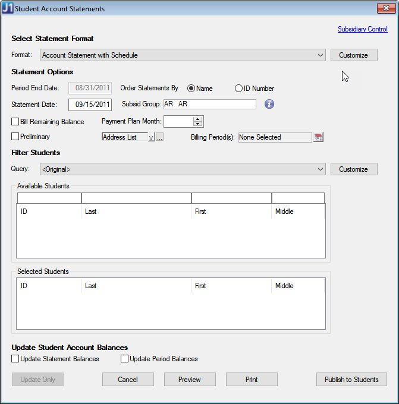This screenshot has width=399, height=404.
Task: Click the Subsid Group info icon
Action: (x=269, y=104)
